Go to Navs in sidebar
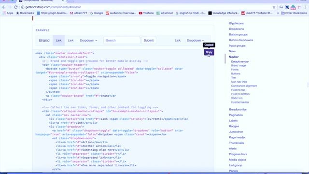The width and height of the screenshot is (309, 174). pos(232,51)
